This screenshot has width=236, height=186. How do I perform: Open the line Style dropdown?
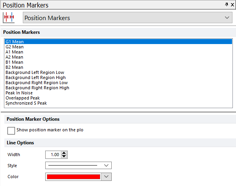click(78, 166)
